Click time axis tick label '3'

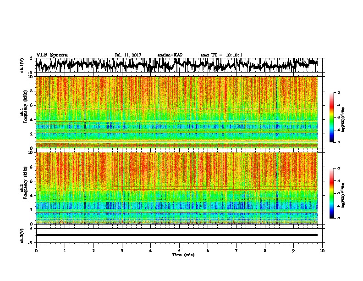(122, 251)
